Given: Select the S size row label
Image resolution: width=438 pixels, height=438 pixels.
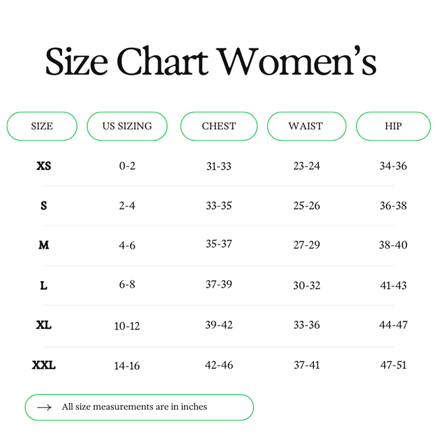Looking at the screenshot, I should (x=44, y=206).
